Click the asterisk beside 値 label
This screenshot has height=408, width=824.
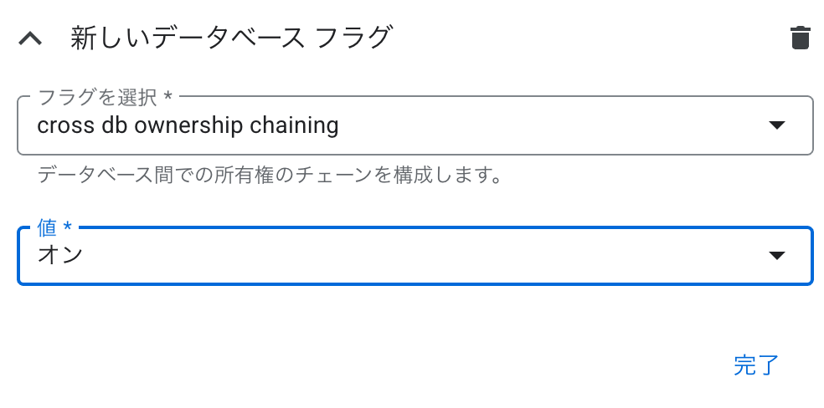tap(67, 226)
